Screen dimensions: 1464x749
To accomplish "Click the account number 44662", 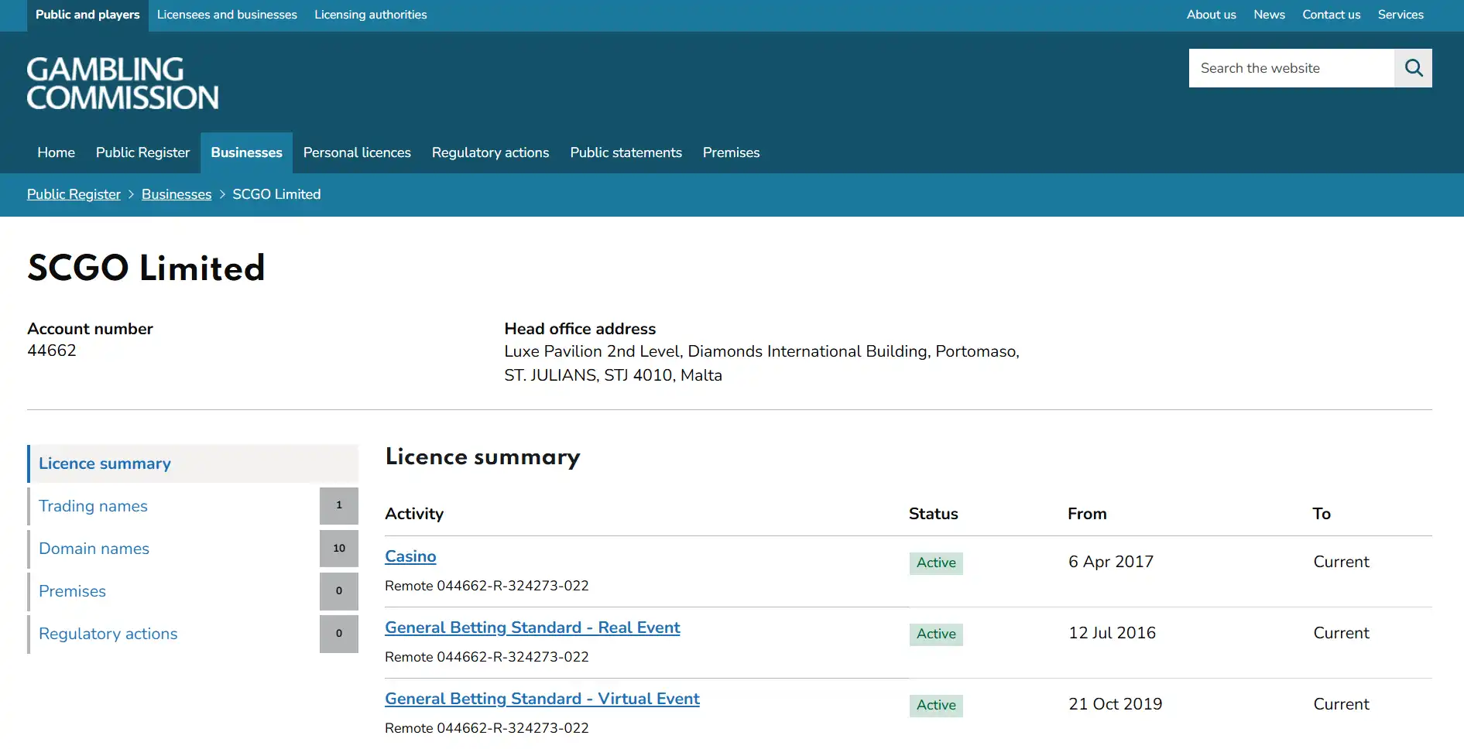I will [52, 351].
